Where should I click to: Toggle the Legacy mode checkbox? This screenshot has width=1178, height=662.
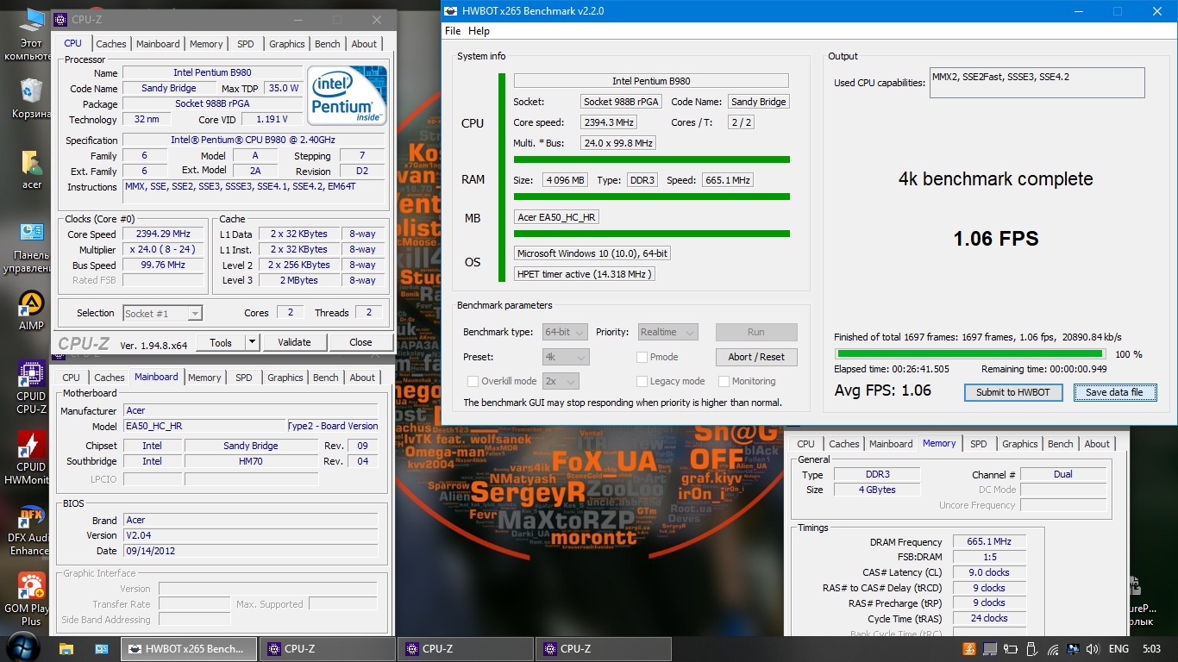pyautogui.click(x=642, y=381)
